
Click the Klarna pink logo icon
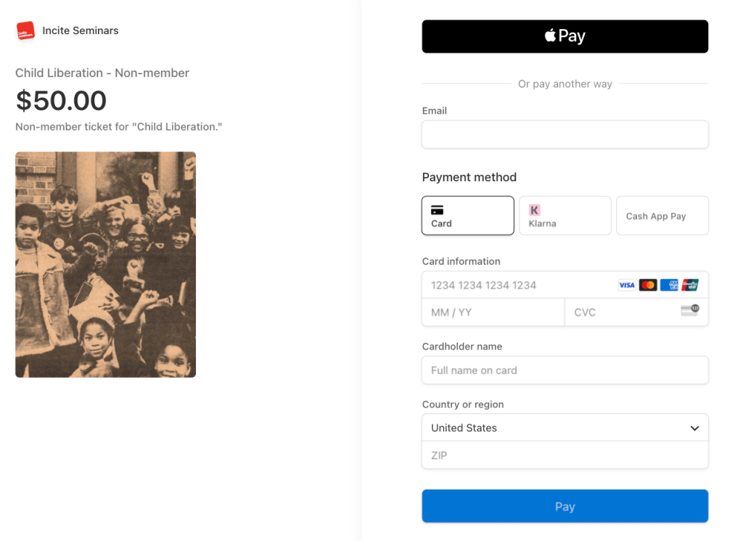(535, 210)
